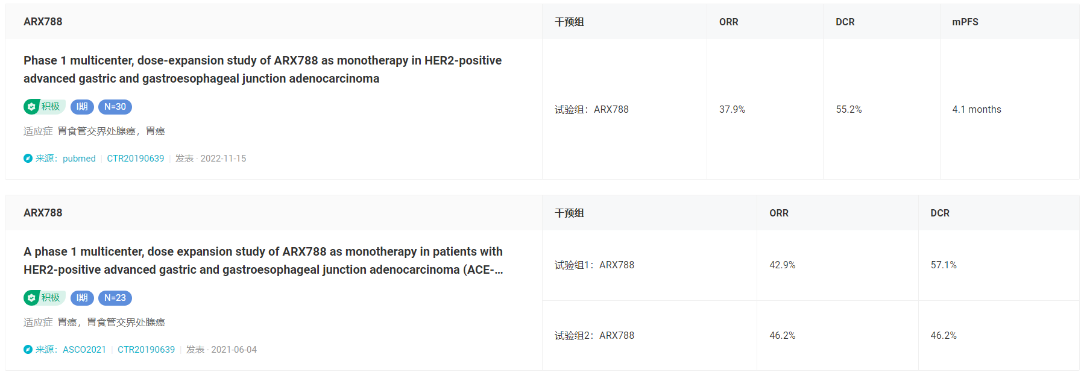Click the ARX788 header of first card
The image size is (1084, 372).
[43, 22]
